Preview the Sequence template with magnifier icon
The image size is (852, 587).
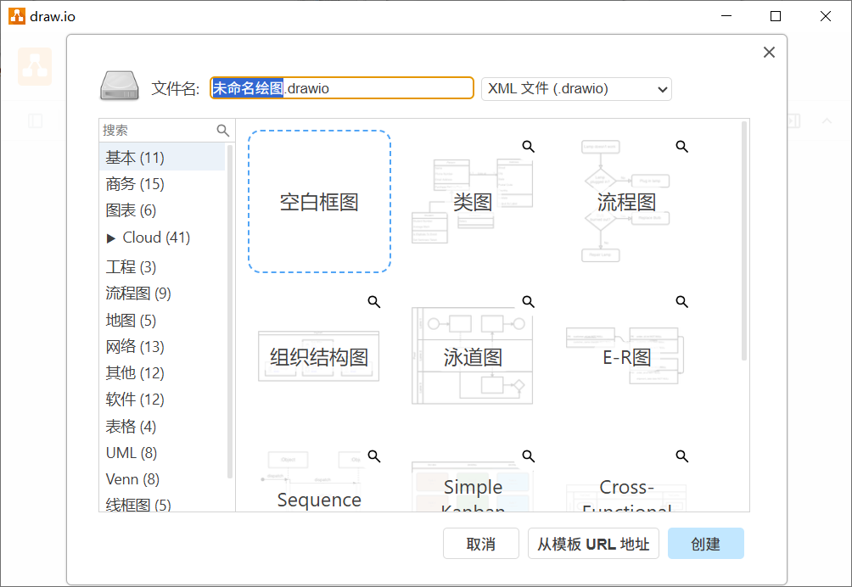pos(373,456)
